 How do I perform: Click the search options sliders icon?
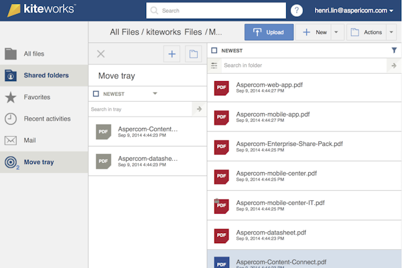tap(214, 66)
